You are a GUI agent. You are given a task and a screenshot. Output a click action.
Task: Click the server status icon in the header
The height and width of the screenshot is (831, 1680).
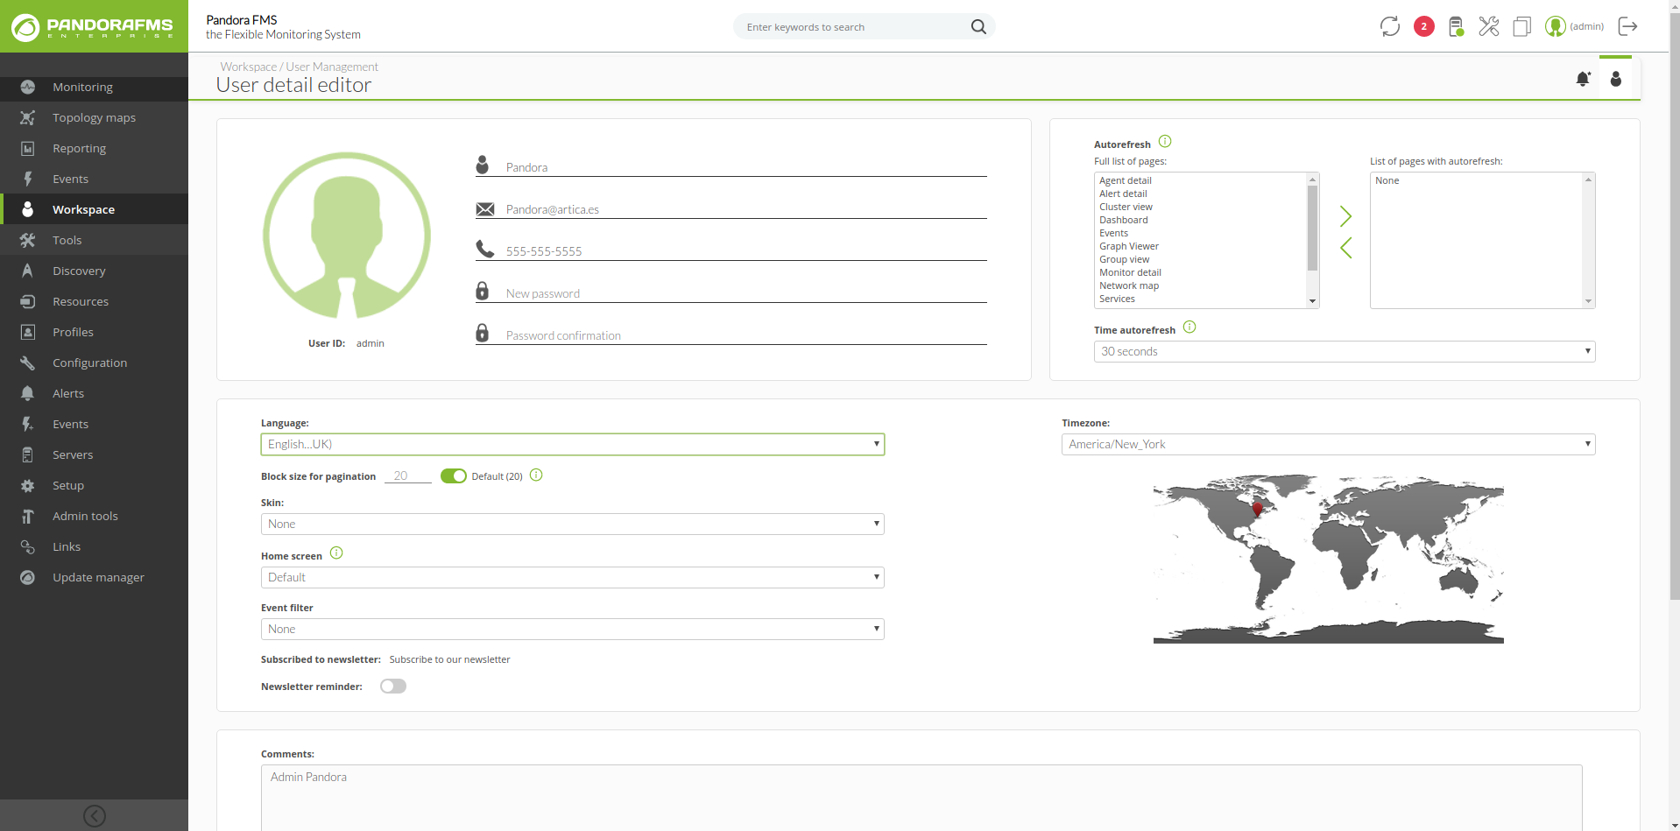(1456, 26)
